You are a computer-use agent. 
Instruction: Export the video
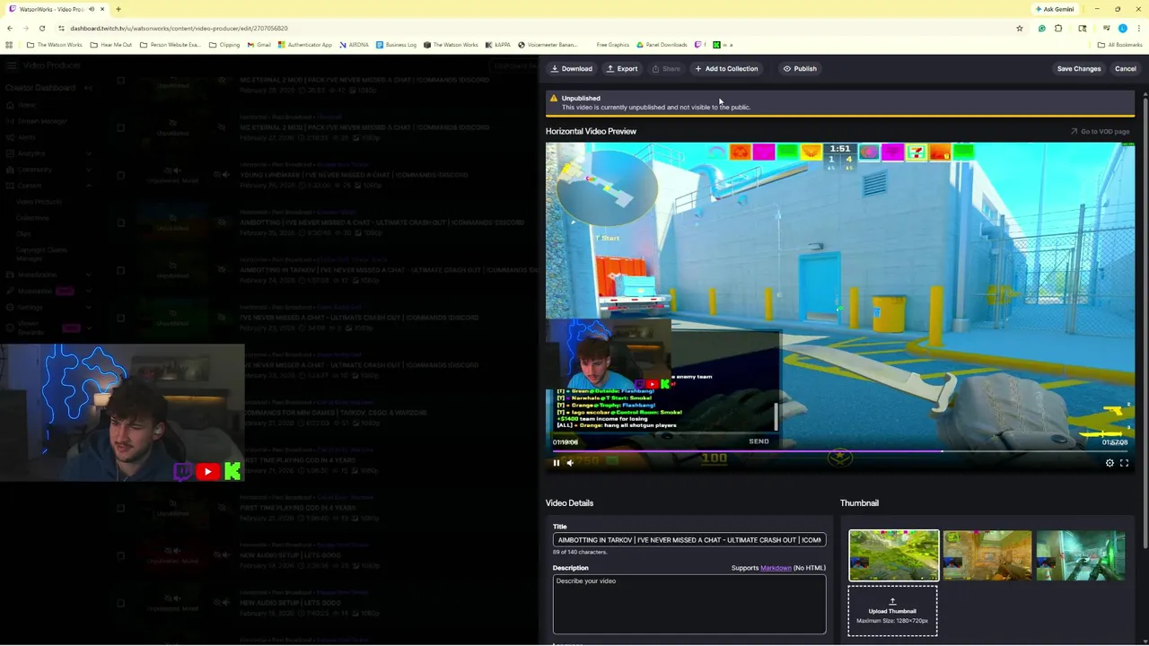(x=622, y=68)
